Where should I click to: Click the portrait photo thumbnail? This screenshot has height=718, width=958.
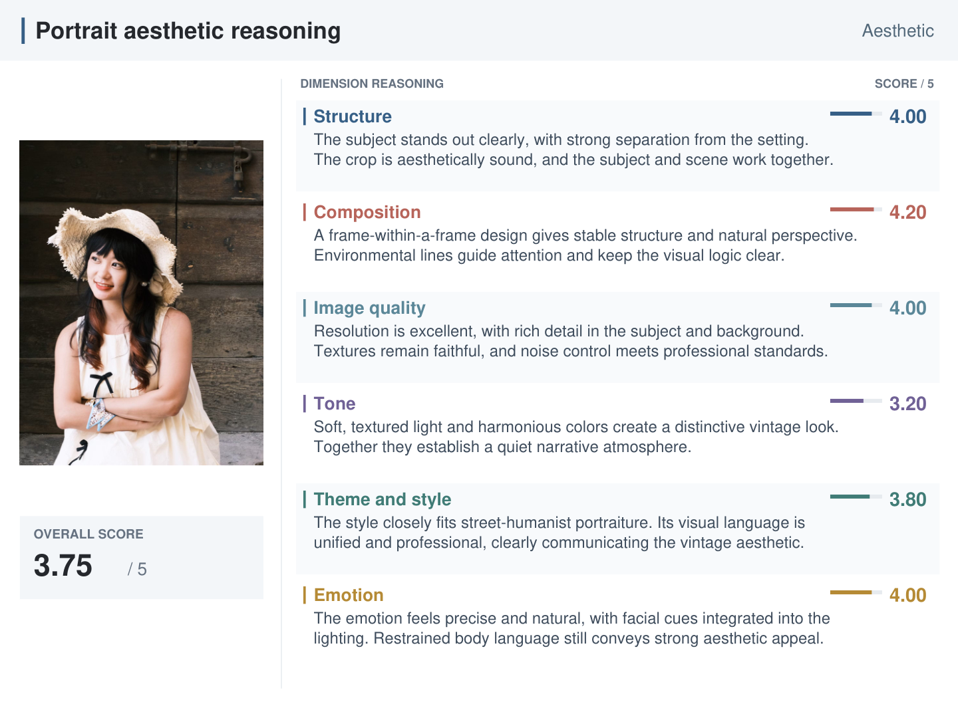(141, 302)
